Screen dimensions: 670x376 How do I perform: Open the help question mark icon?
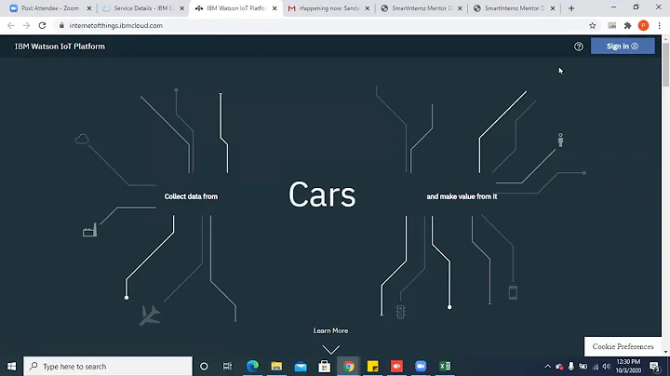pyautogui.click(x=578, y=47)
